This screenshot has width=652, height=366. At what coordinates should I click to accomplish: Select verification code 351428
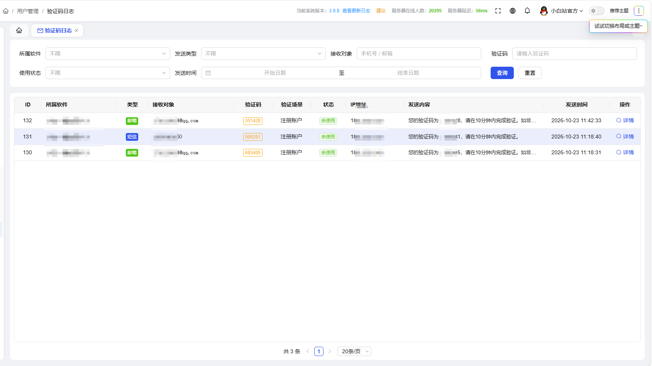pyautogui.click(x=253, y=121)
